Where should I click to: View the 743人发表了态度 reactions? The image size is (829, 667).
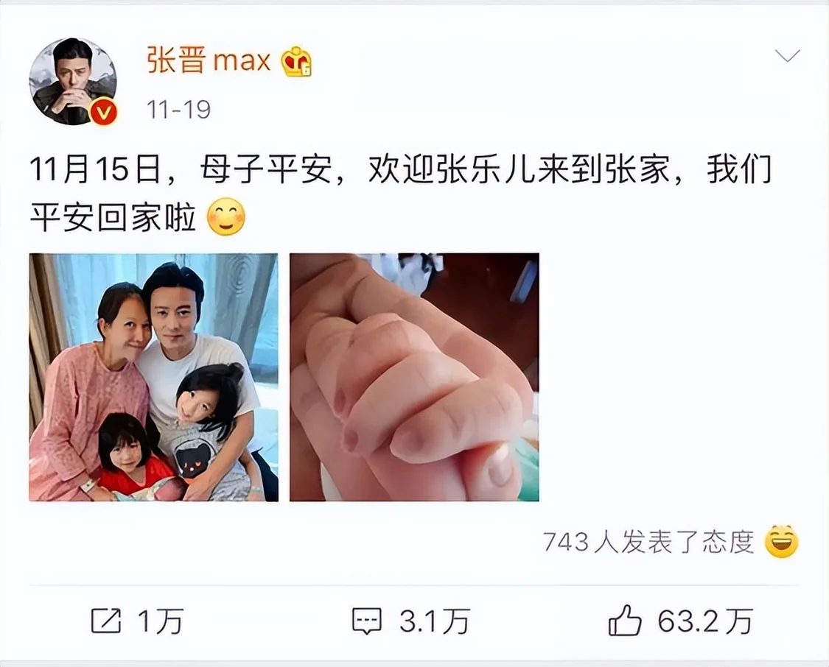click(x=648, y=542)
